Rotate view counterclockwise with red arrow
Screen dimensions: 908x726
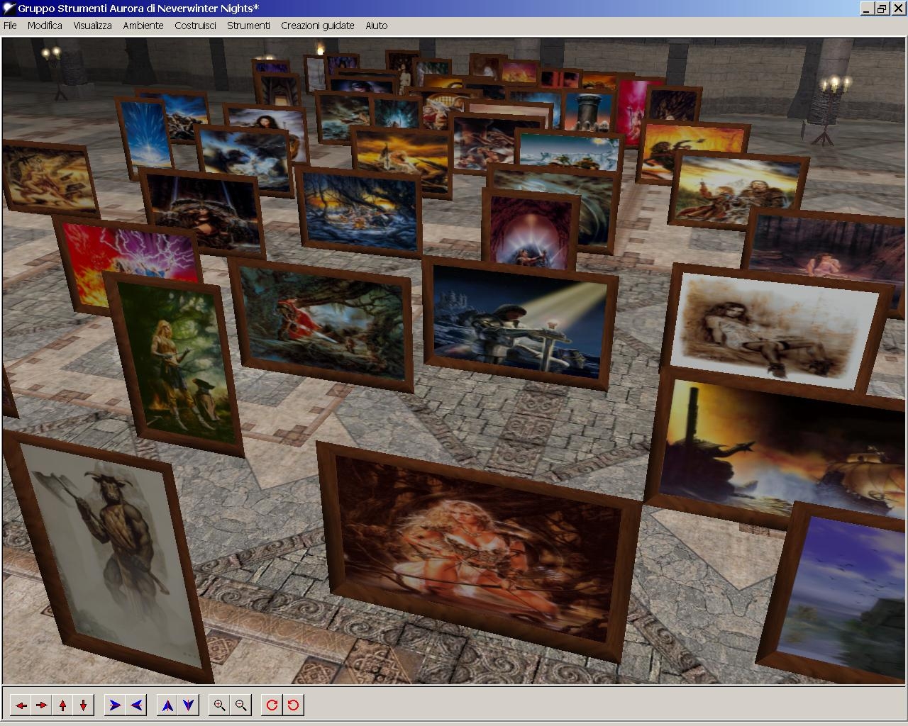(293, 705)
